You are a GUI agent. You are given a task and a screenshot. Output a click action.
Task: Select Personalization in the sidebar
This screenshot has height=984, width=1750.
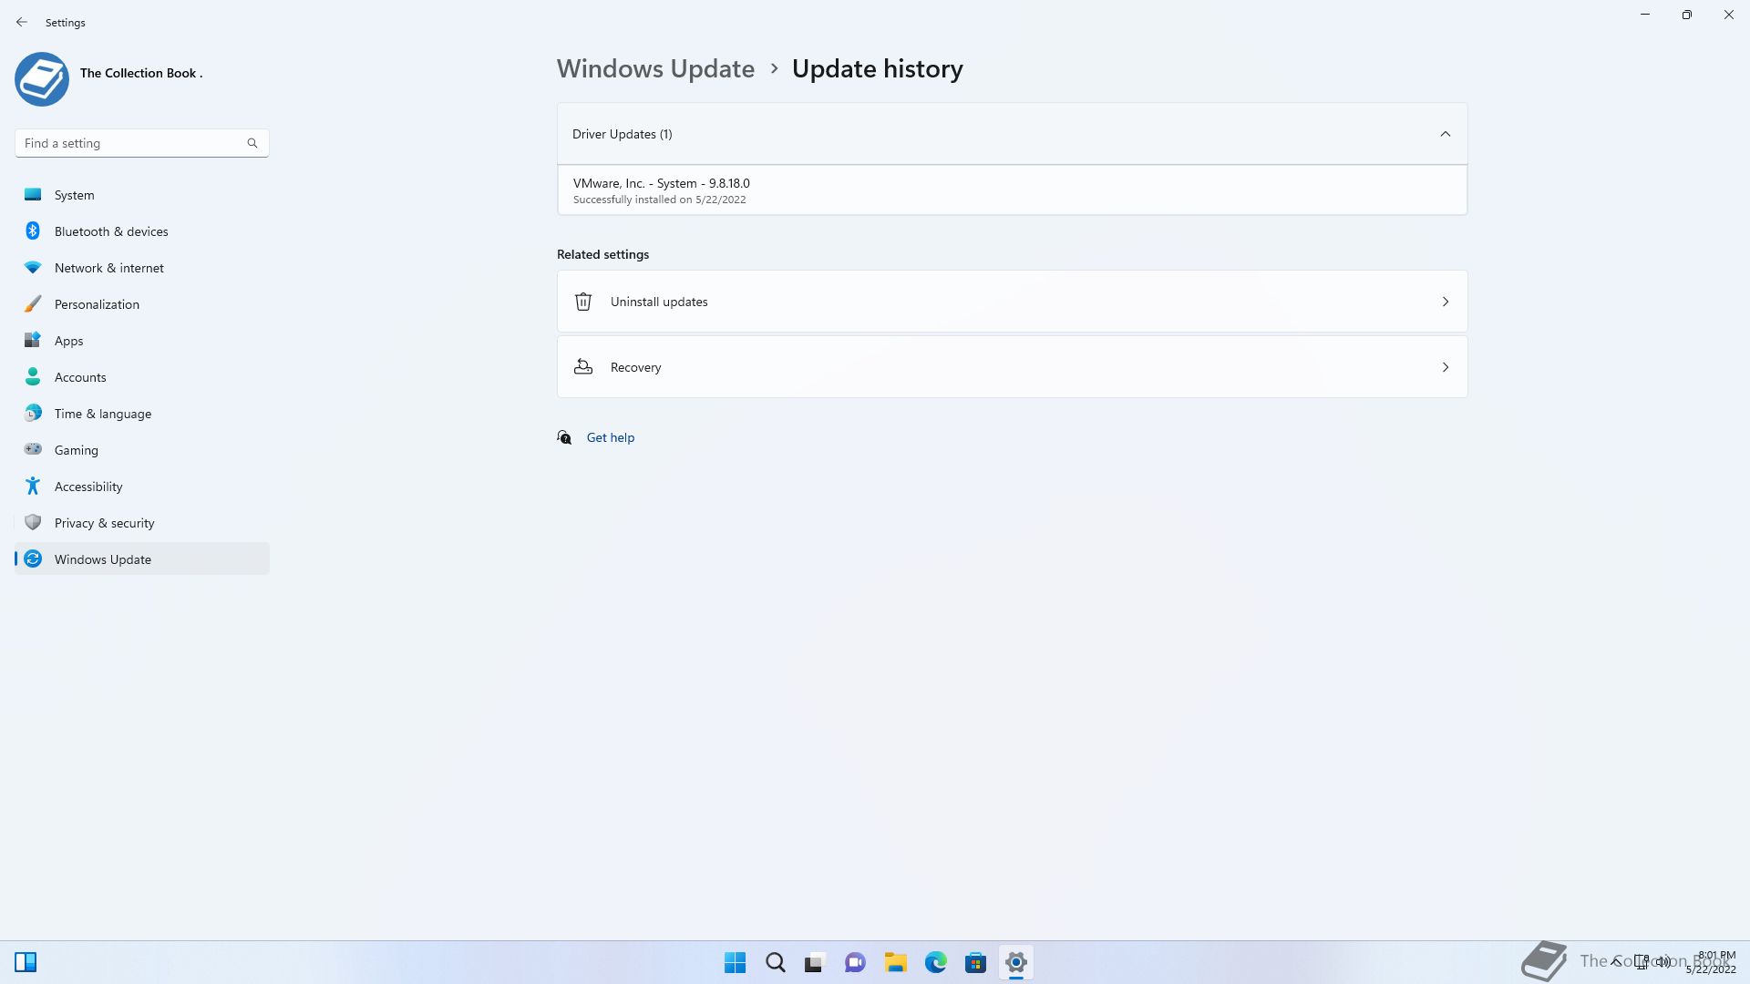coord(142,304)
